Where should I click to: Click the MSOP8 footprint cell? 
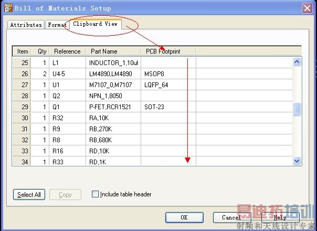(168, 74)
